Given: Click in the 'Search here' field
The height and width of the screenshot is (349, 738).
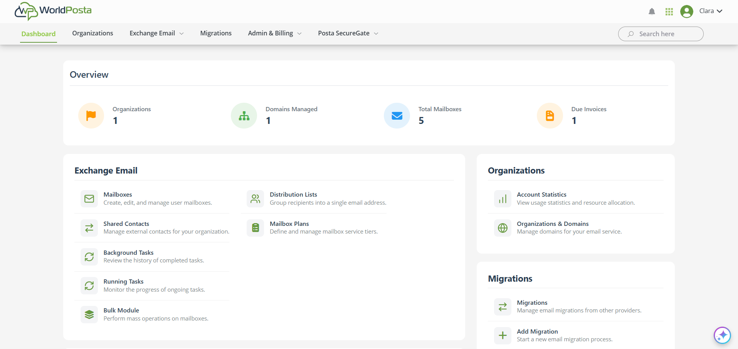Looking at the screenshot, I should click(661, 34).
